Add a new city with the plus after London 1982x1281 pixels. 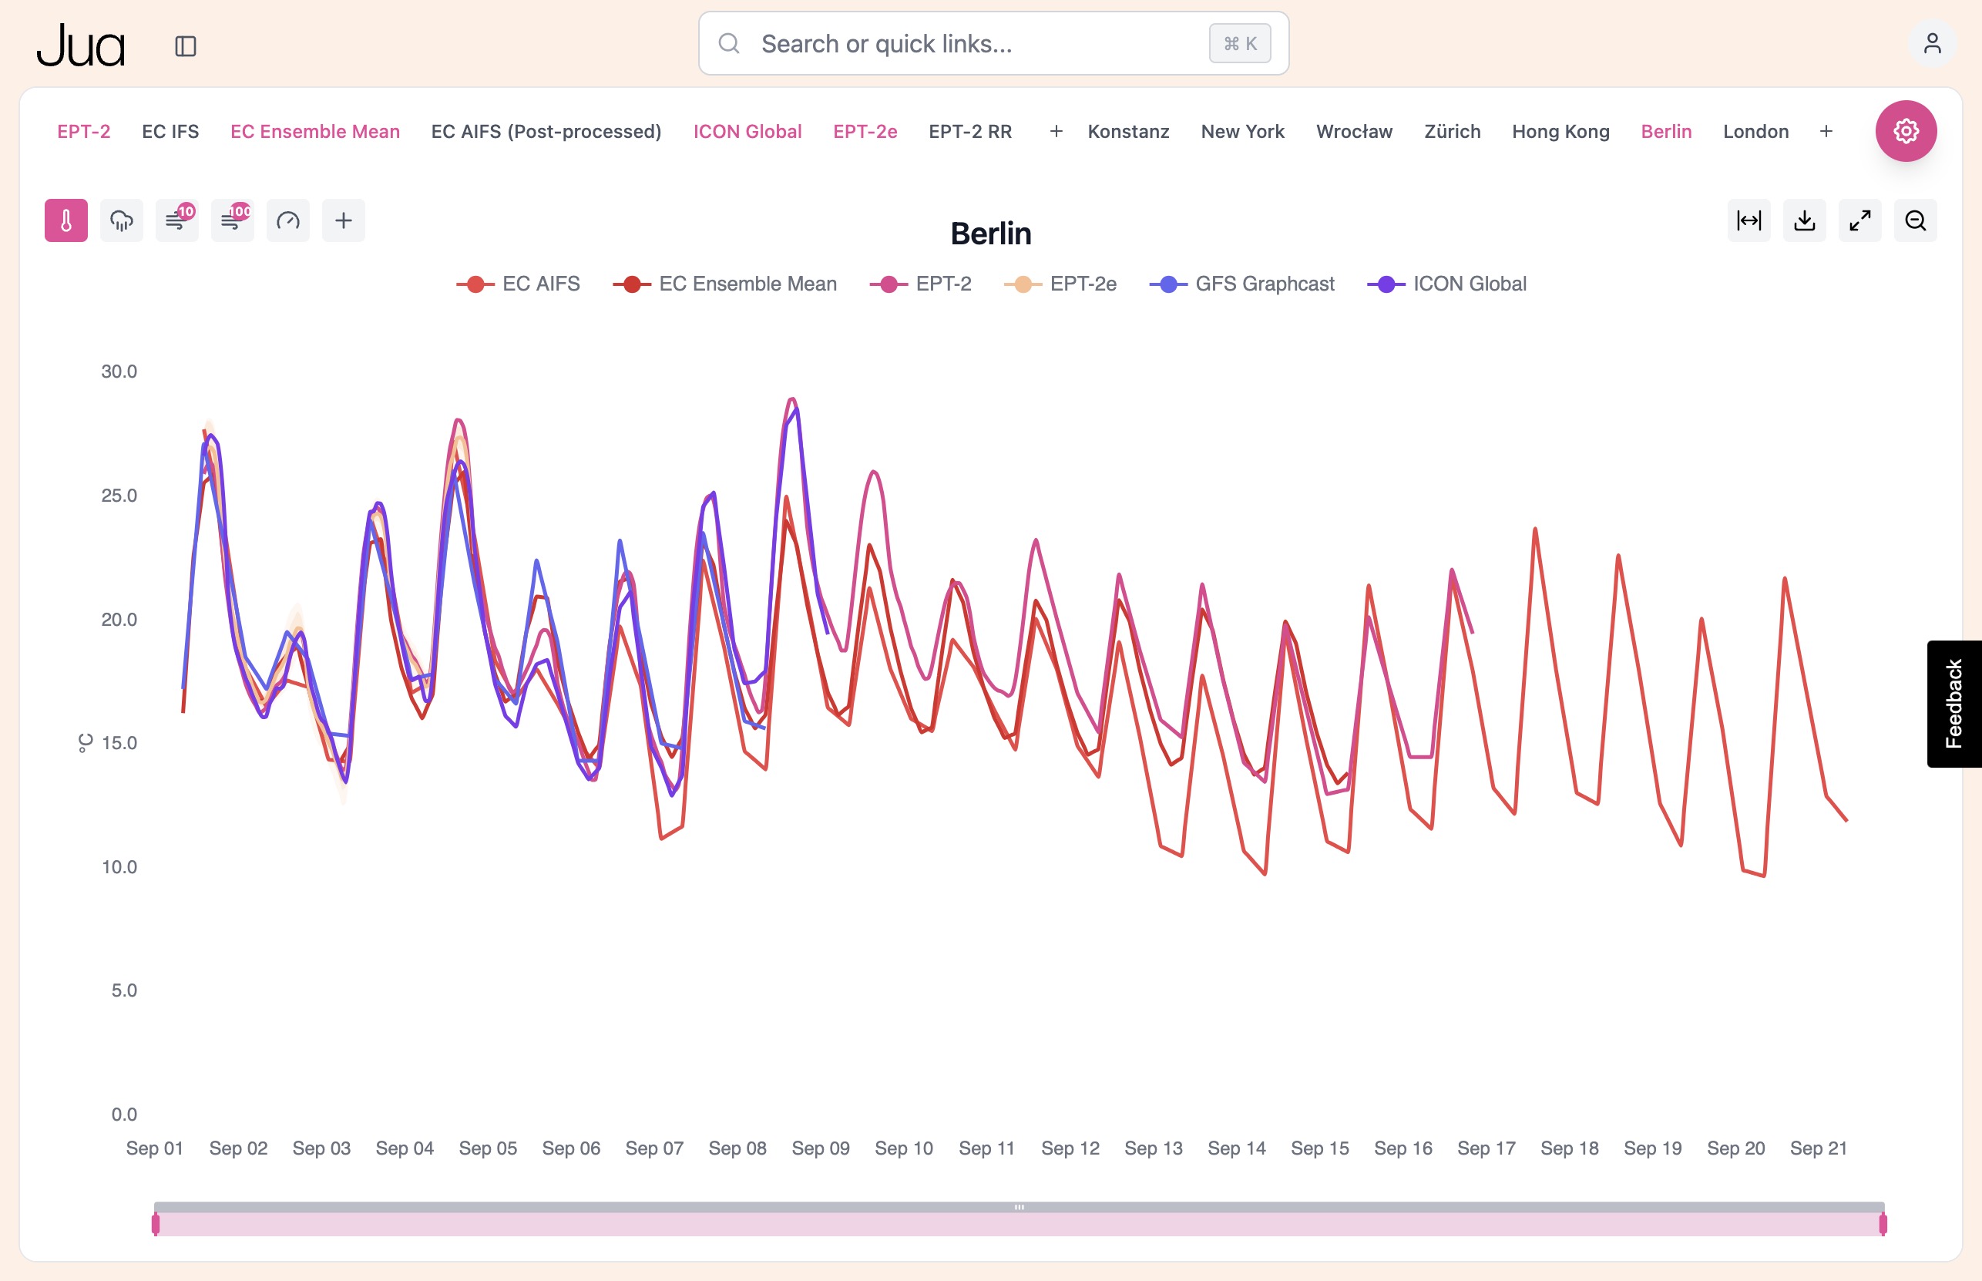click(x=1826, y=130)
